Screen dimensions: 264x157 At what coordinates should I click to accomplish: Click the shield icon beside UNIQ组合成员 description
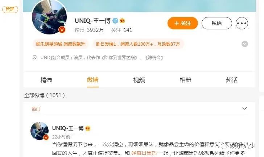tap(34, 58)
